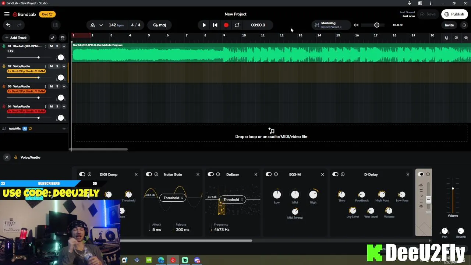The height and width of the screenshot is (265, 471).
Task: Toggle D-Delay effect power
Action: (335, 174)
